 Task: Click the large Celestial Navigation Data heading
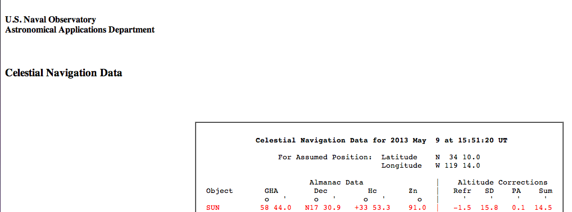tap(63, 73)
